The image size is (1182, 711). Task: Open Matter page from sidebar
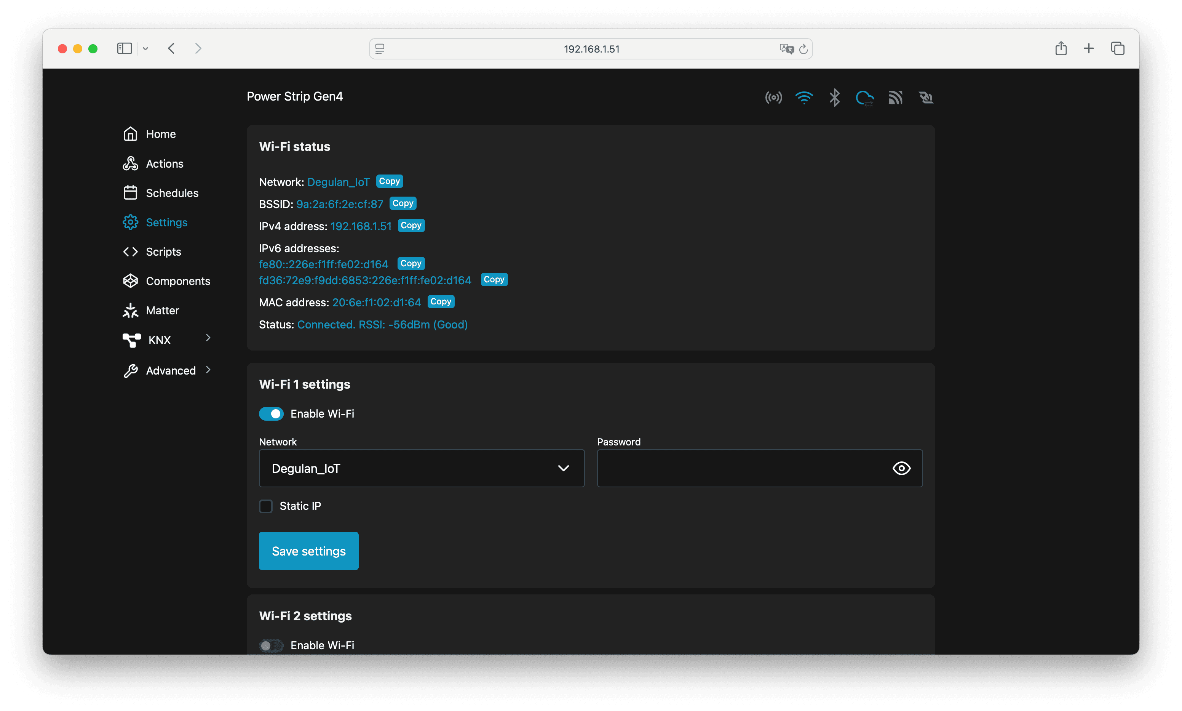tap(162, 311)
